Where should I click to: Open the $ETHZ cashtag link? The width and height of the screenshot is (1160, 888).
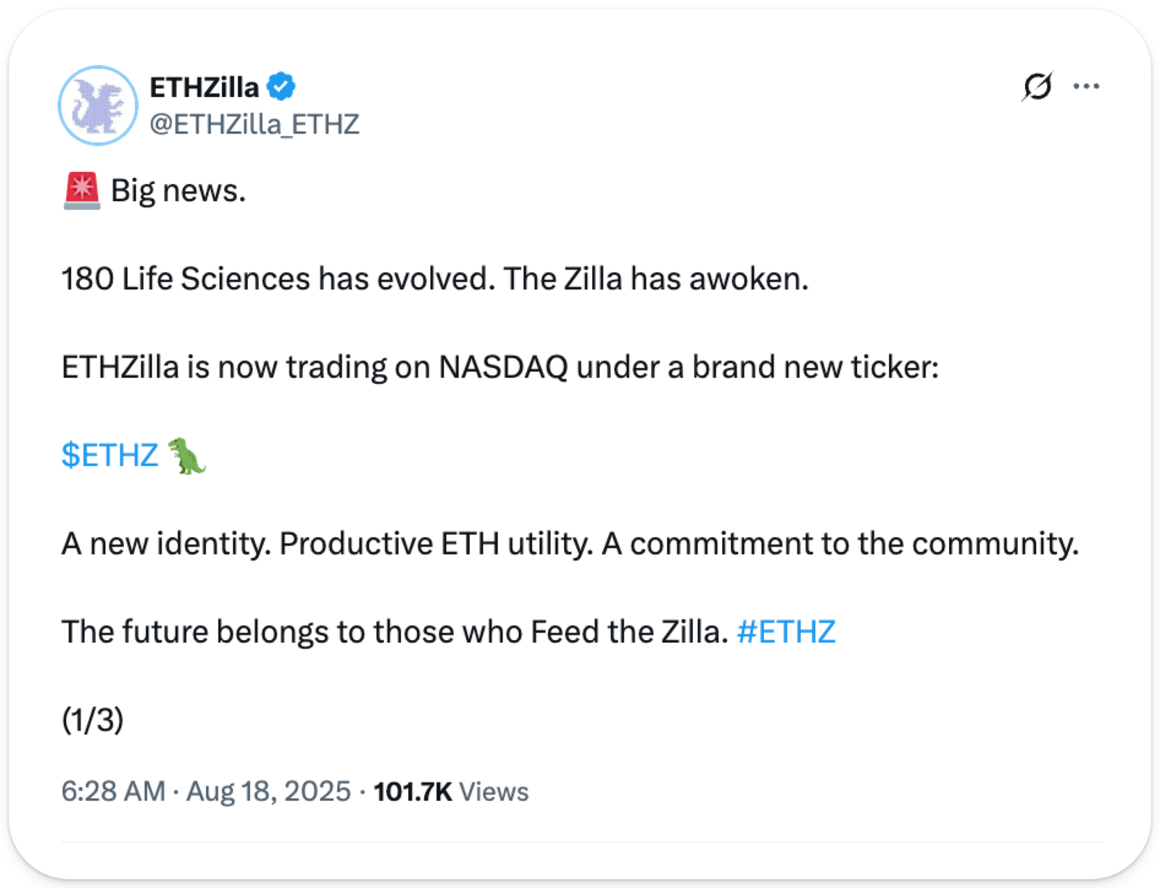(x=109, y=455)
